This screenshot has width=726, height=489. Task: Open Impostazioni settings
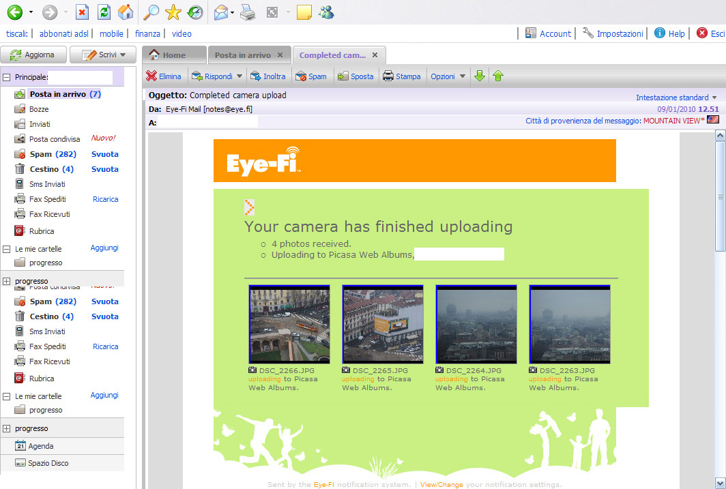tap(613, 33)
